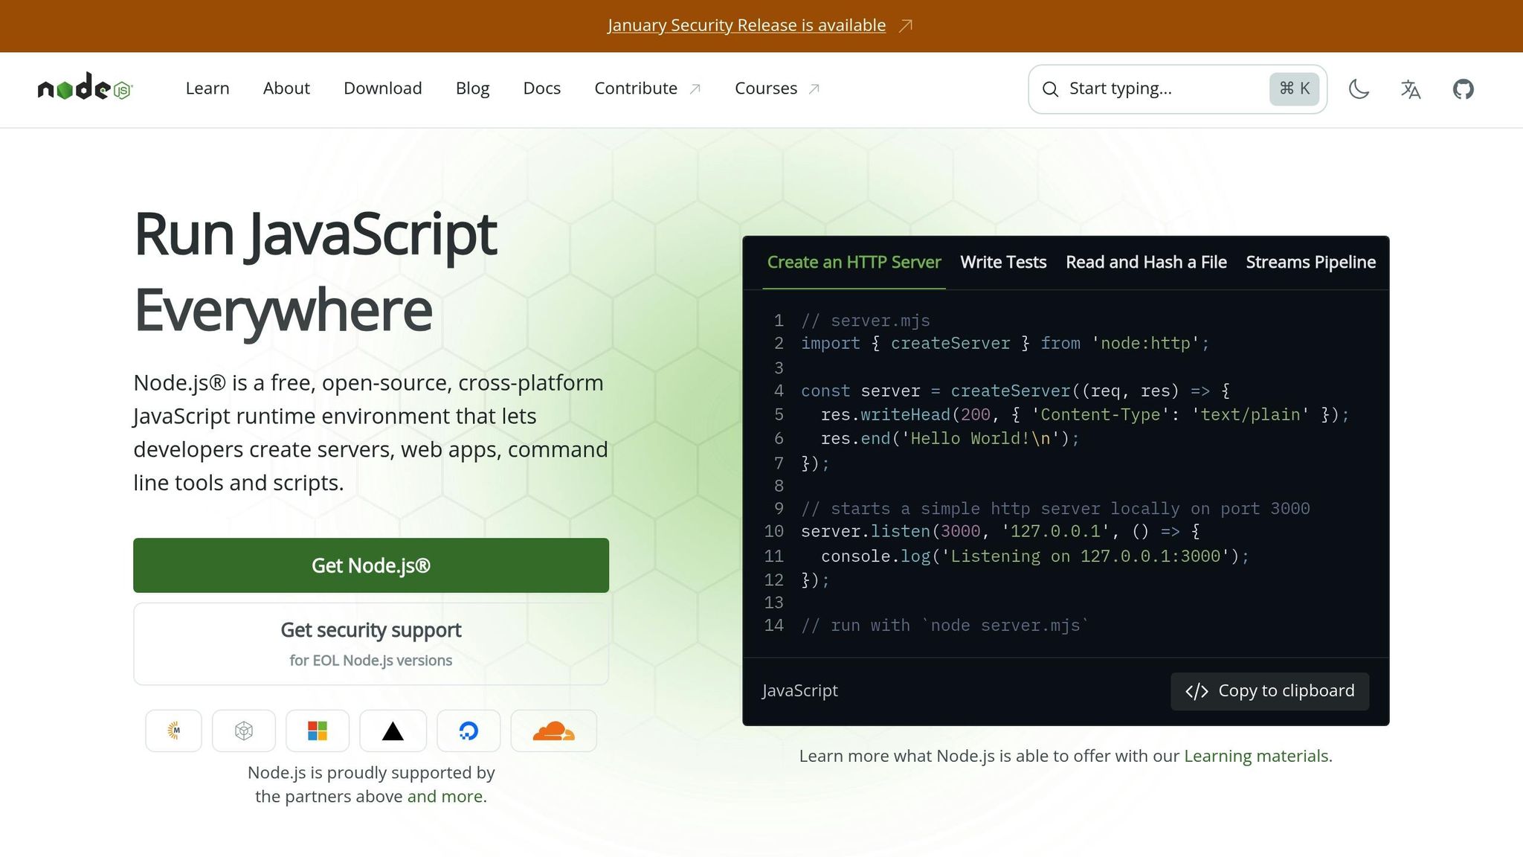Switch to the Write Tests tab
The width and height of the screenshot is (1523, 857).
(x=1002, y=262)
